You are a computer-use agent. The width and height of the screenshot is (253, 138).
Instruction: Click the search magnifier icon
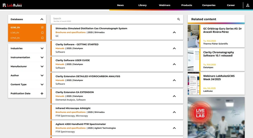coord(179,19)
